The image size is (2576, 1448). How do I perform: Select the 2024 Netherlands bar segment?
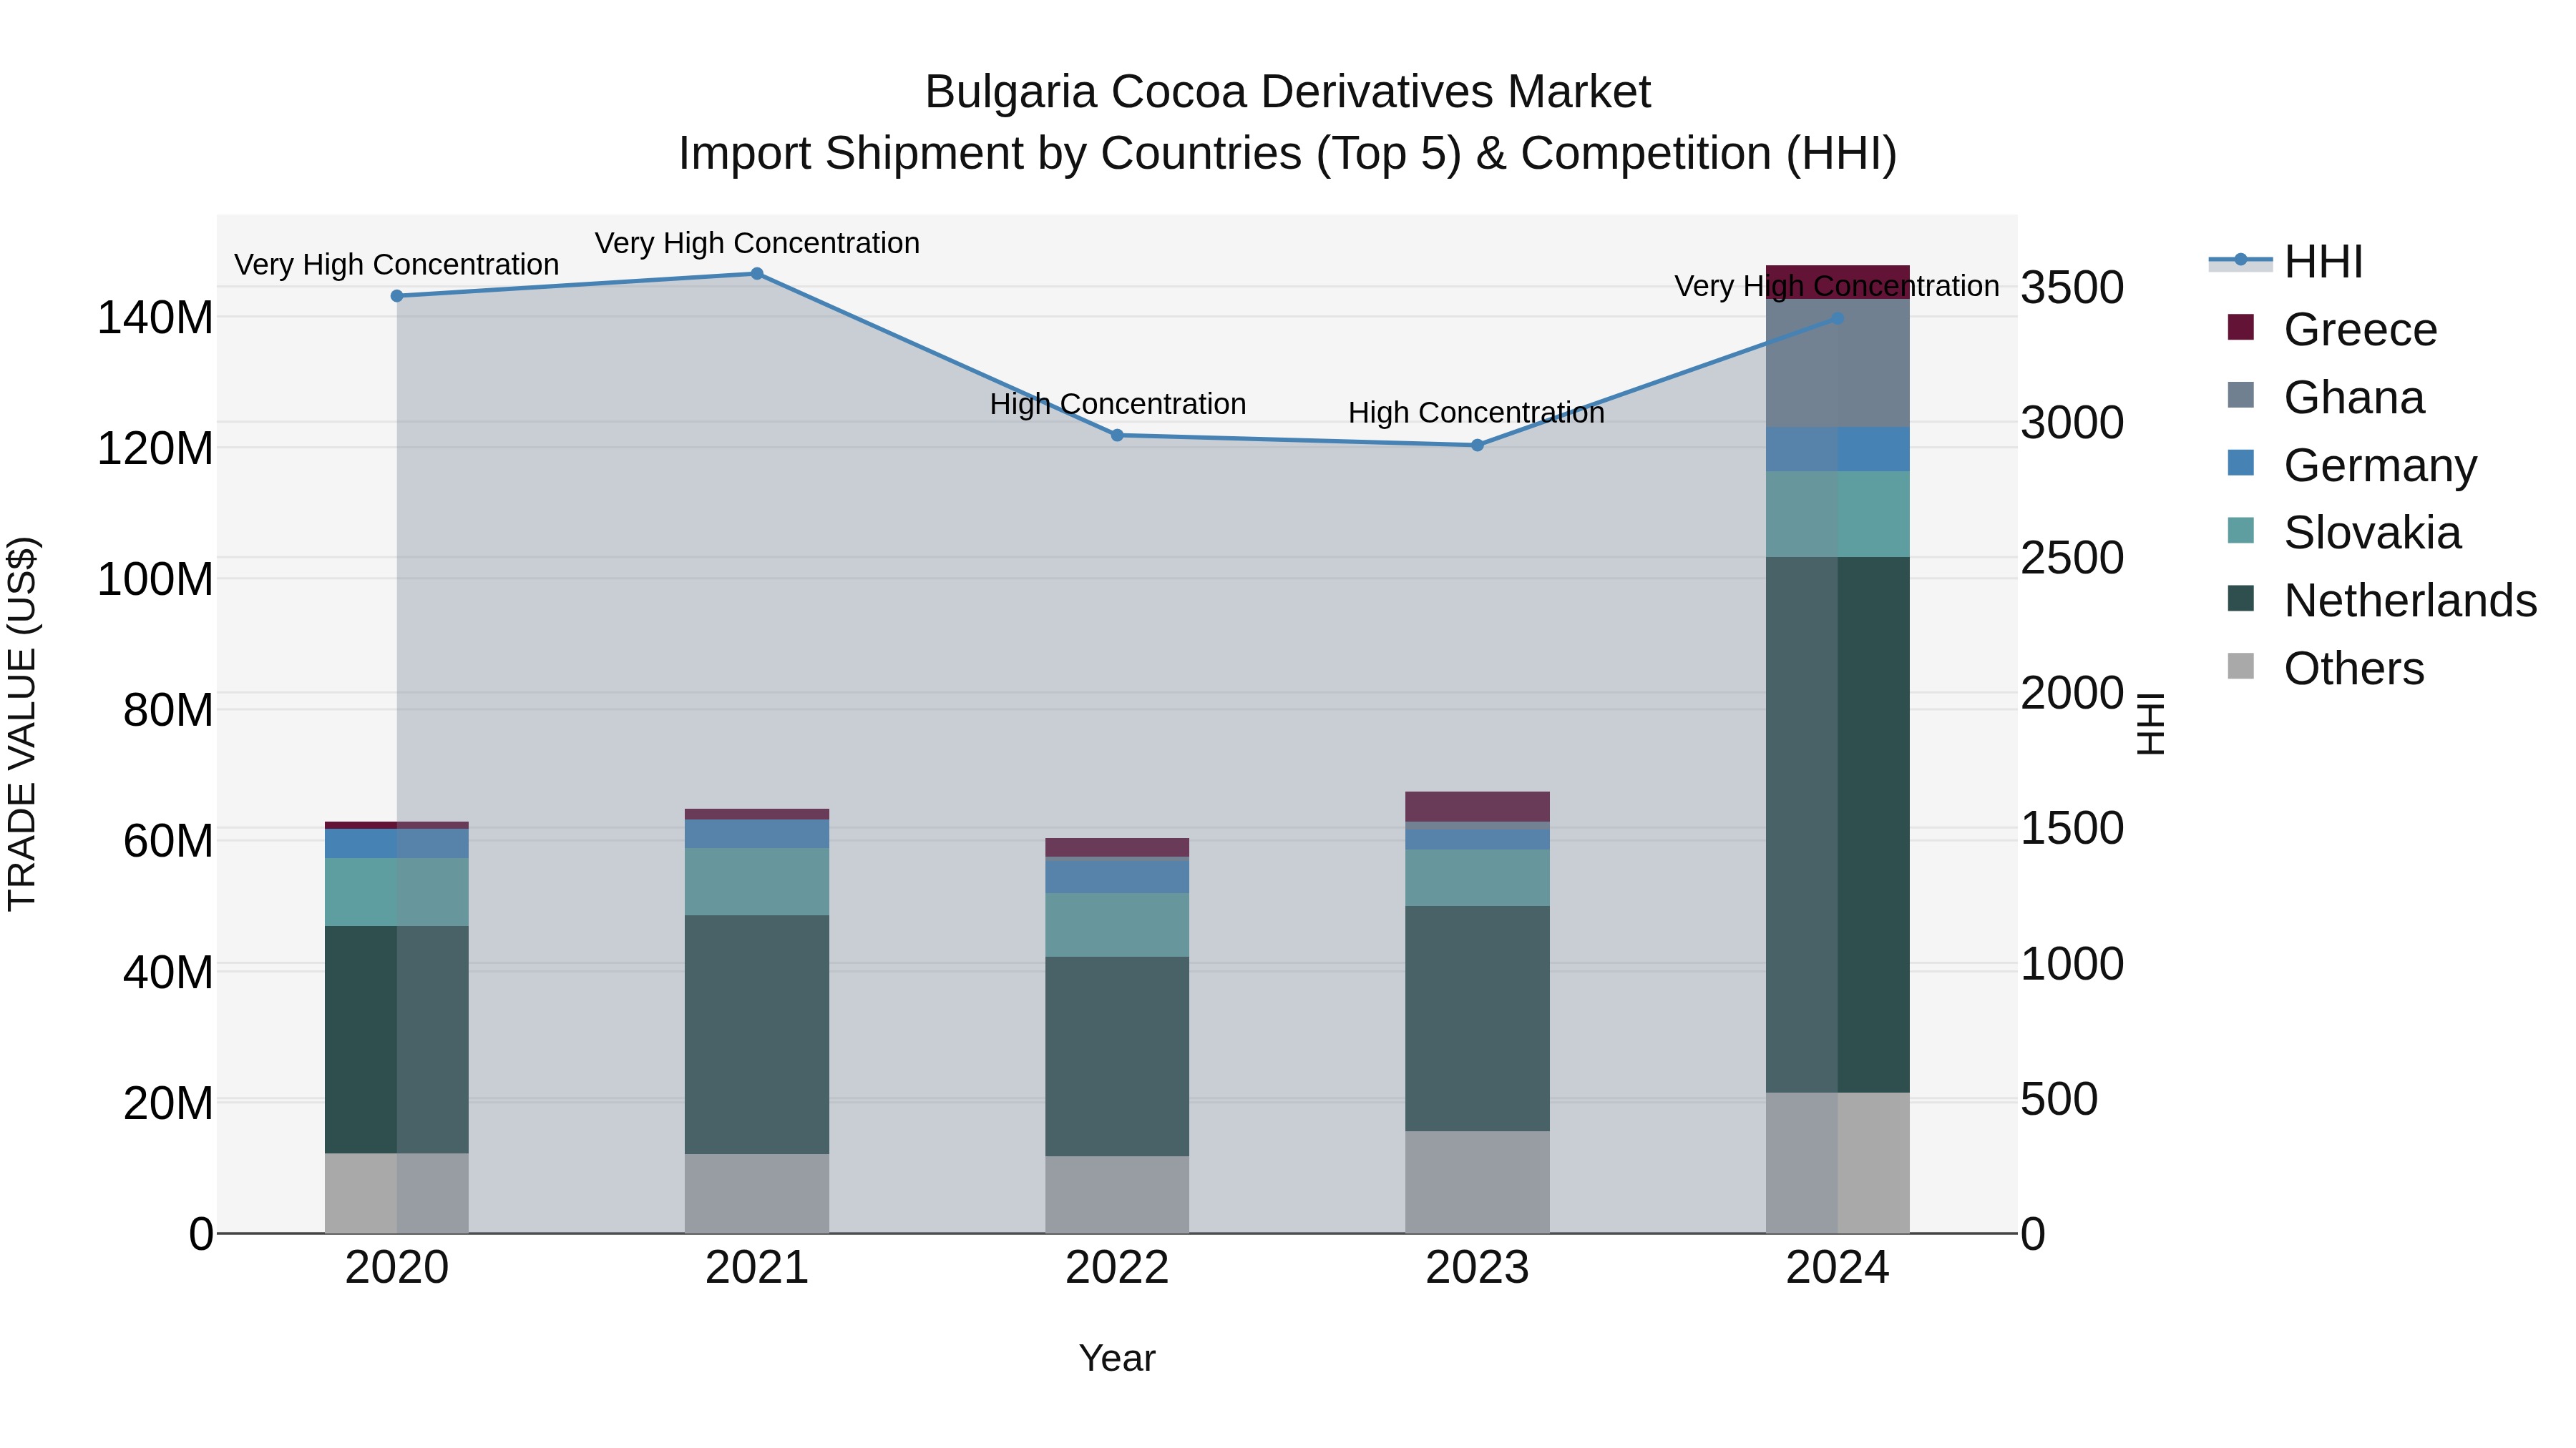[x=1838, y=824]
